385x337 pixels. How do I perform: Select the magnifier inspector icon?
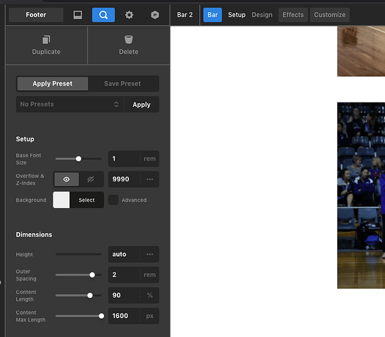(x=103, y=15)
